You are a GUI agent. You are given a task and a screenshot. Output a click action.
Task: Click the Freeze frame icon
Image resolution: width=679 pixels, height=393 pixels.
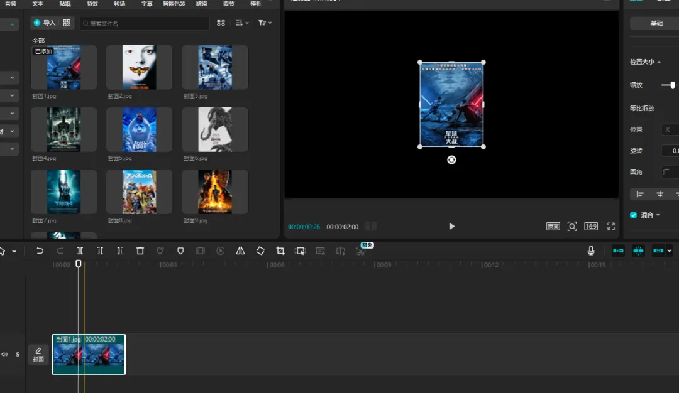[x=200, y=250]
